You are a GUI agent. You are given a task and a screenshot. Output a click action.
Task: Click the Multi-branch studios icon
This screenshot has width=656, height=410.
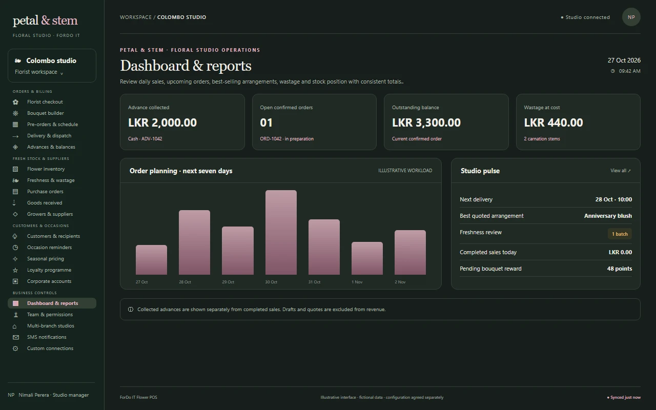click(x=15, y=326)
